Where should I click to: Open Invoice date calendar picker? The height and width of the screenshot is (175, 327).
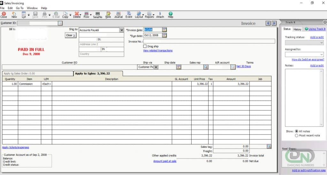164,30
